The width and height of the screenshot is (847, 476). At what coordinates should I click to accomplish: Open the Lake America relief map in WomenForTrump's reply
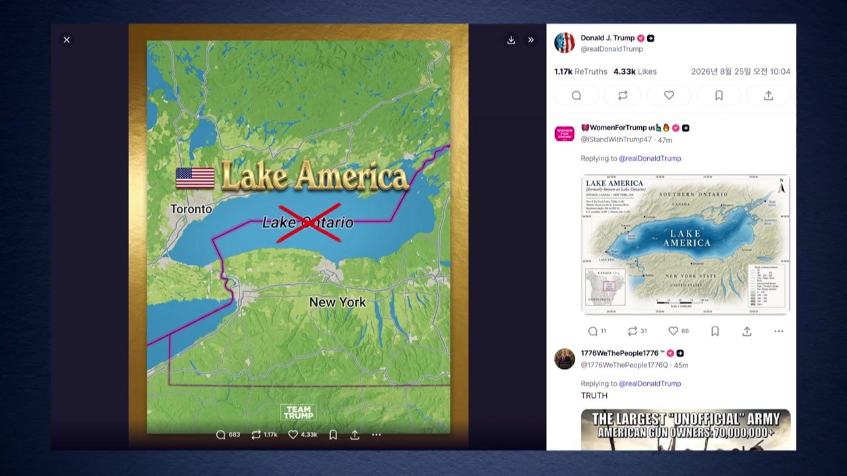coord(686,244)
